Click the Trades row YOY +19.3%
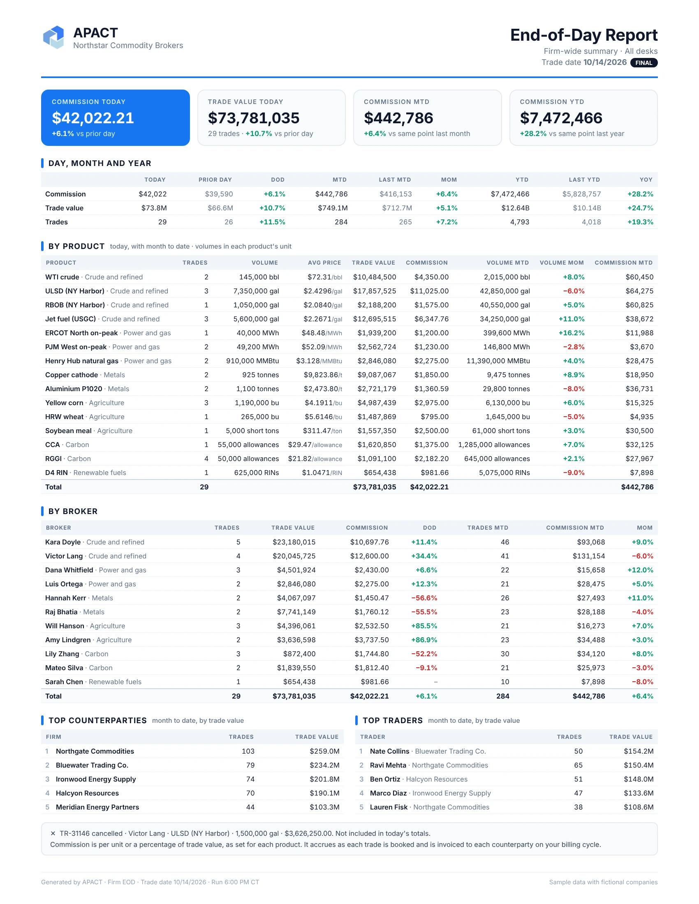The height and width of the screenshot is (904, 699). tap(640, 222)
